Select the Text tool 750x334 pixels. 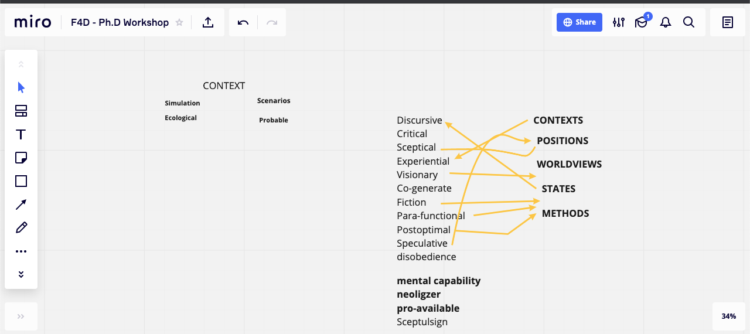[x=21, y=135]
